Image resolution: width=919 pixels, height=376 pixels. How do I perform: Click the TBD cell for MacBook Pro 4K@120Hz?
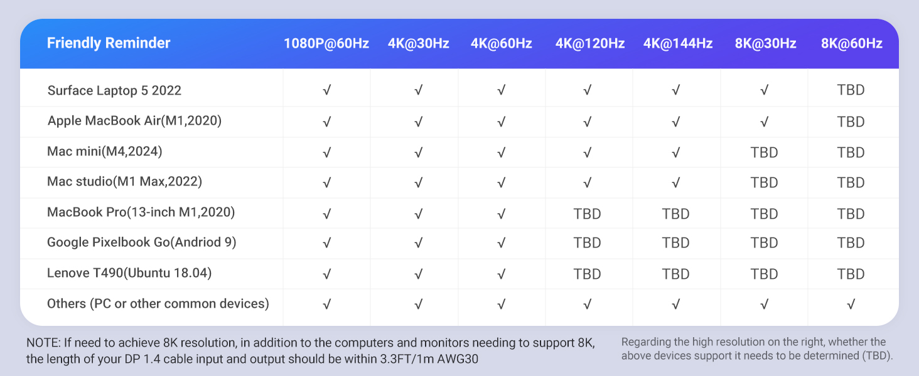coord(588,214)
